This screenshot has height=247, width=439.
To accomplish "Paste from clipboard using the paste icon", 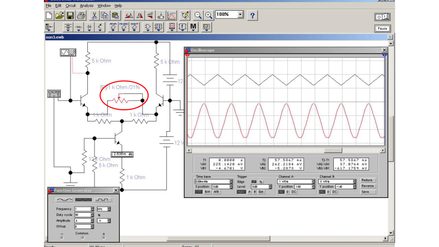I will [115, 15].
